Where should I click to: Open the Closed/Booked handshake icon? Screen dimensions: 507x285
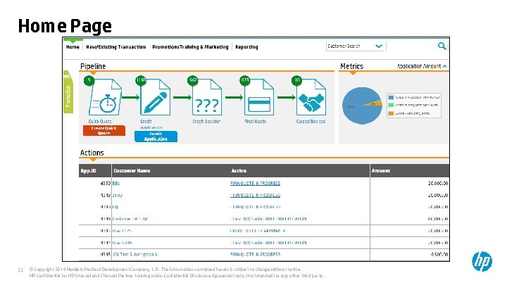(311, 98)
